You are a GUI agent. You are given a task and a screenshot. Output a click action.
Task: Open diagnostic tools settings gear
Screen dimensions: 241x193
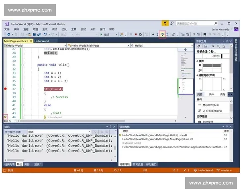click(199, 46)
